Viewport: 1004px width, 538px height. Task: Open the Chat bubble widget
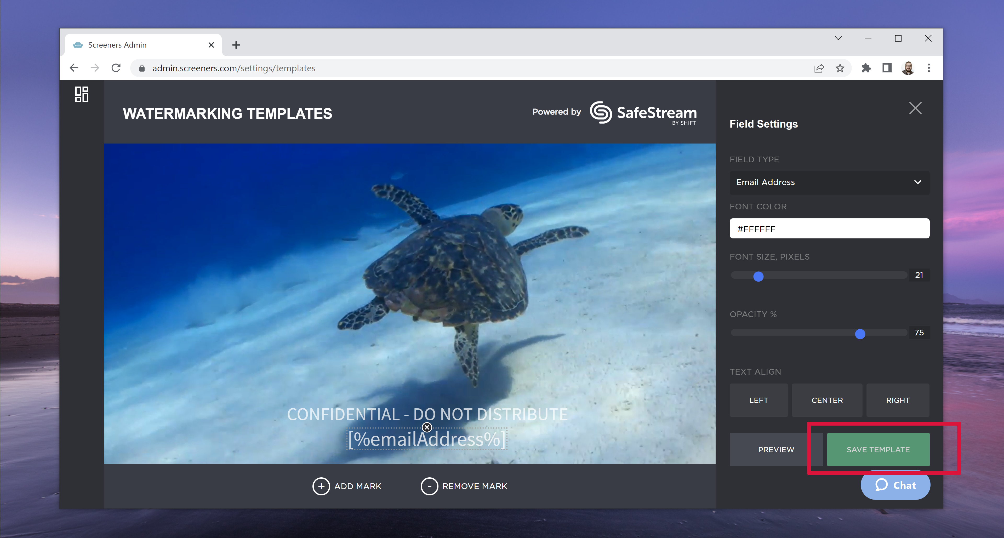[x=895, y=485]
